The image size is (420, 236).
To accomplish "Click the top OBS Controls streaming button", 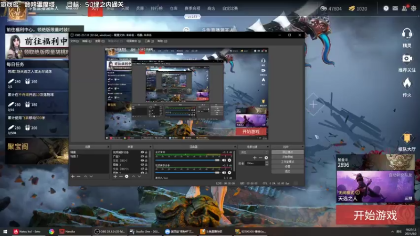I will [287, 152].
